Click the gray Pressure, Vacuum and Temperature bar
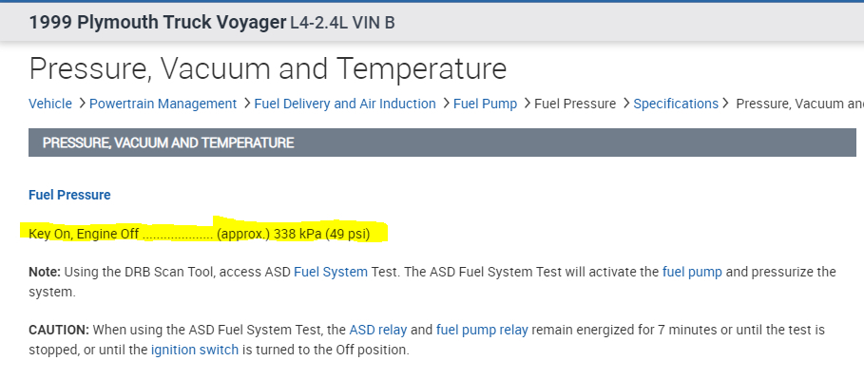864x380 pixels. [x=442, y=143]
